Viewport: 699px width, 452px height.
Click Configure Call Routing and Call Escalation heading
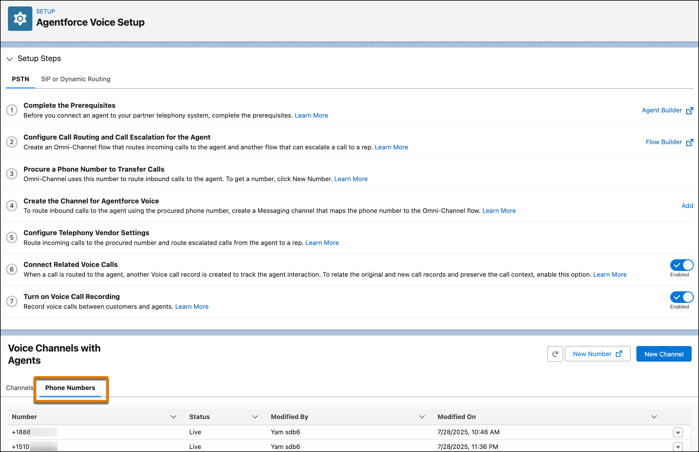coord(117,137)
